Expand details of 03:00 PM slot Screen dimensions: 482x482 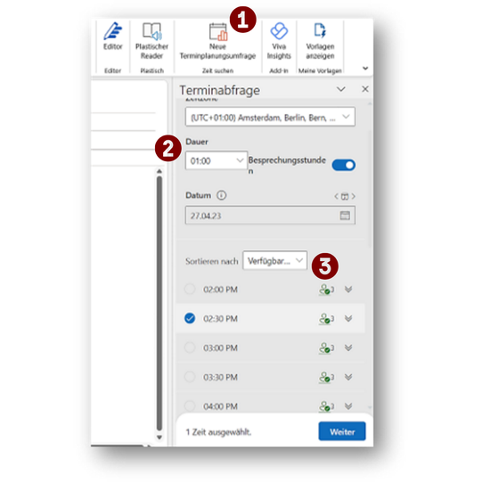348,347
